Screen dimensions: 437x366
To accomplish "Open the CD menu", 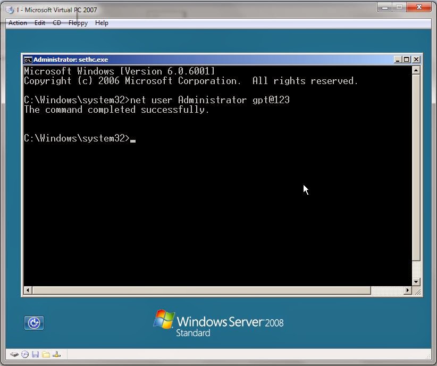I will tap(56, 23).
